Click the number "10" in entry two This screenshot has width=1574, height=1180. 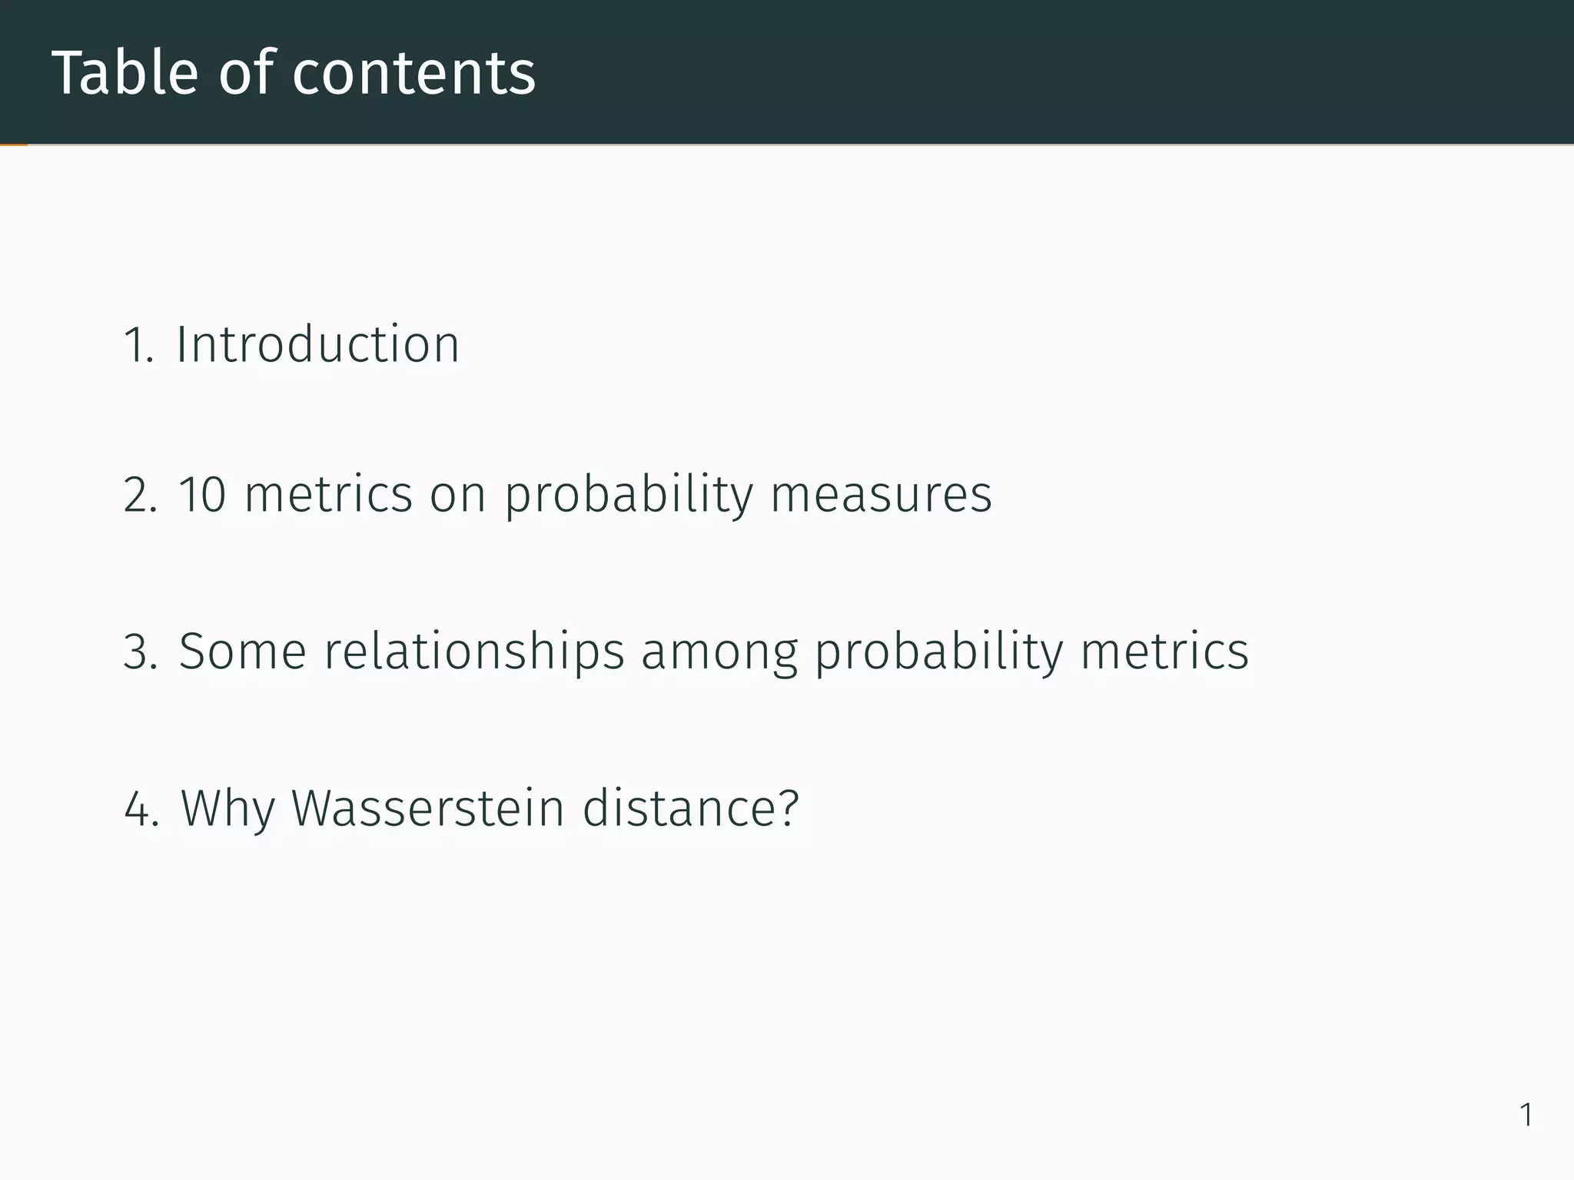point(202,494)
